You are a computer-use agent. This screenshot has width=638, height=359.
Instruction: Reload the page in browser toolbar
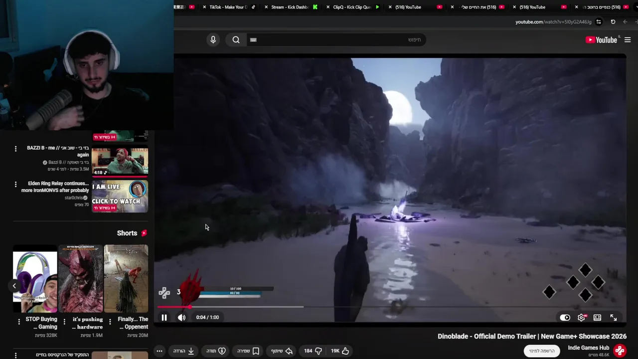coord(613,22)
